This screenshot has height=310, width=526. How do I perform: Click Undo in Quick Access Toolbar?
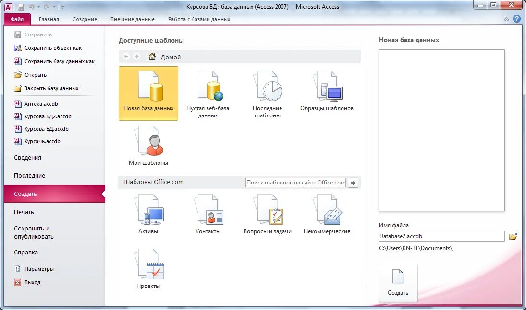point(31,7)
